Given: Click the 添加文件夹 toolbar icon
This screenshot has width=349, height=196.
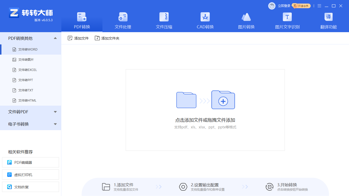Looking at the screenshot, I should point(97,38).
